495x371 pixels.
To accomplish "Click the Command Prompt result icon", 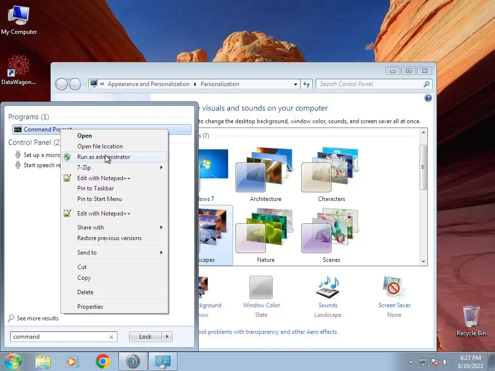I will click(18, 129).
